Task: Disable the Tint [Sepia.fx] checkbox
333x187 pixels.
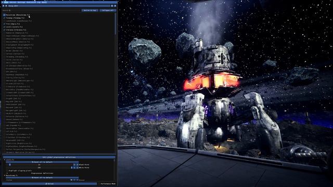Action: [x=4, y=24]
